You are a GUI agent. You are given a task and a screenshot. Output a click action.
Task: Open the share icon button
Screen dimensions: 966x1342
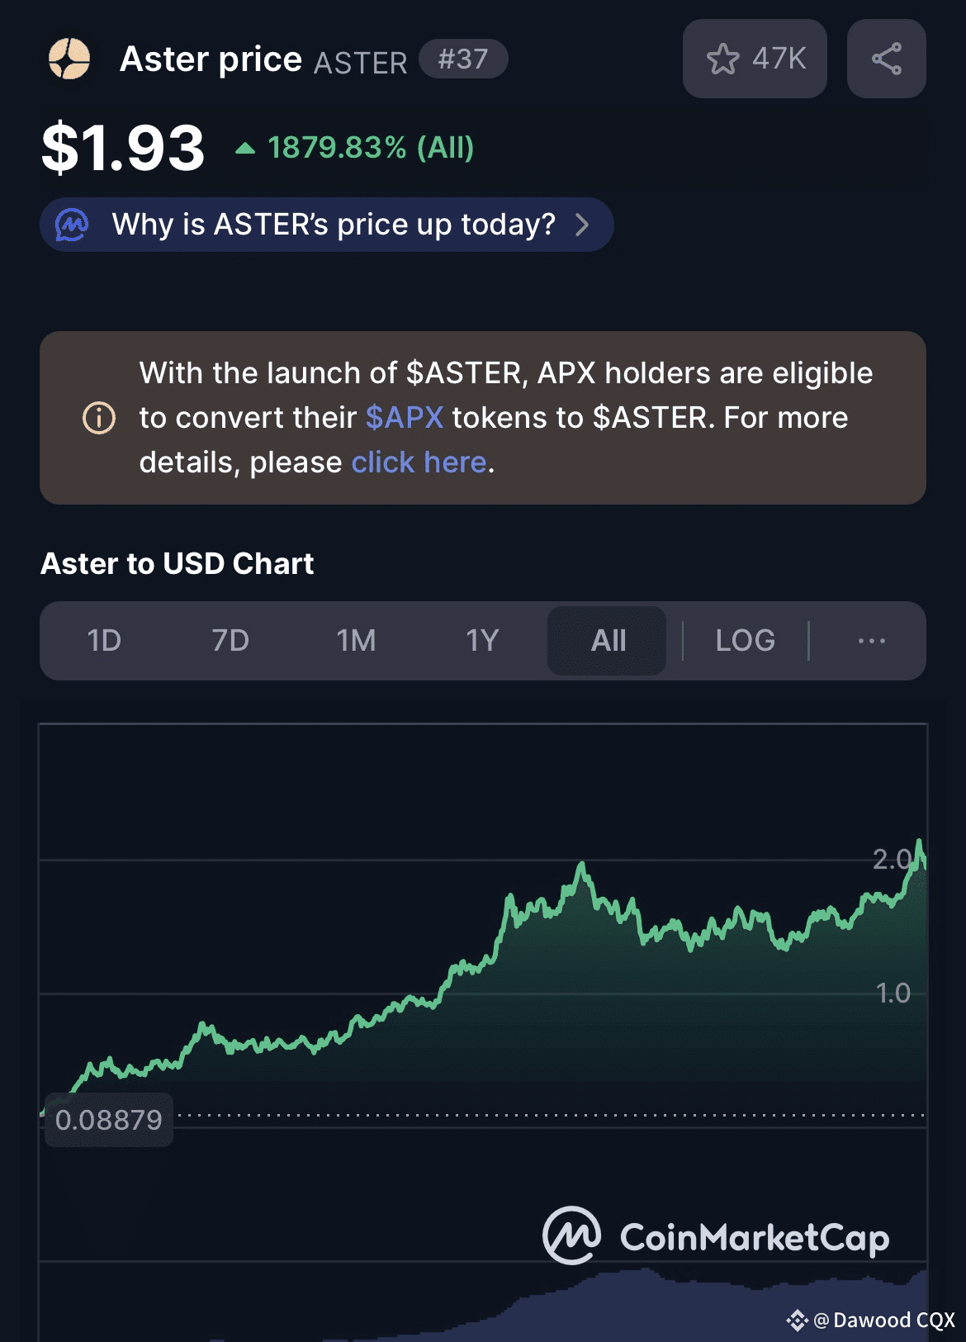(886, 59)
